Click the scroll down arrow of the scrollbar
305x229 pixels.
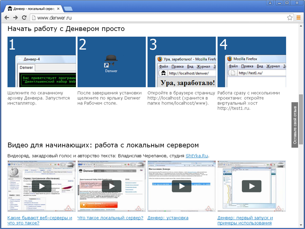click(x=301, y=225)
